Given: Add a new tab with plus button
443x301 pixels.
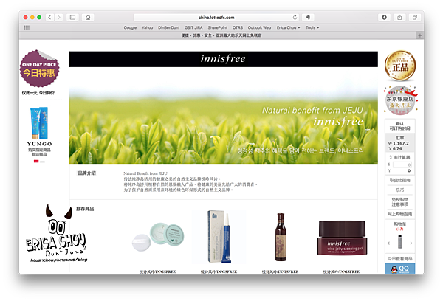Looking at the screenshot, I should [x=419, y=35].
